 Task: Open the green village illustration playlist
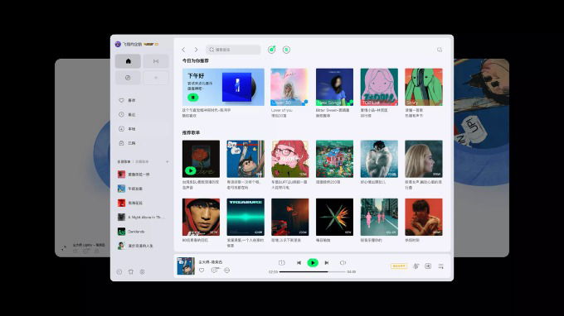click(x=334, y=159)
